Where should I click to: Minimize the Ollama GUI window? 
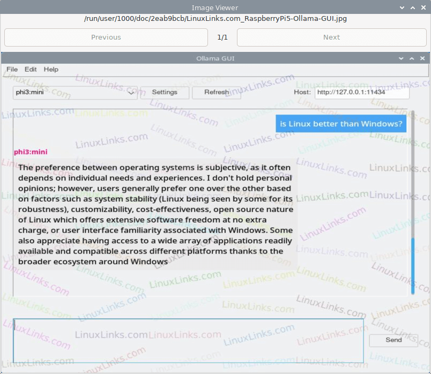pos(401,58)
